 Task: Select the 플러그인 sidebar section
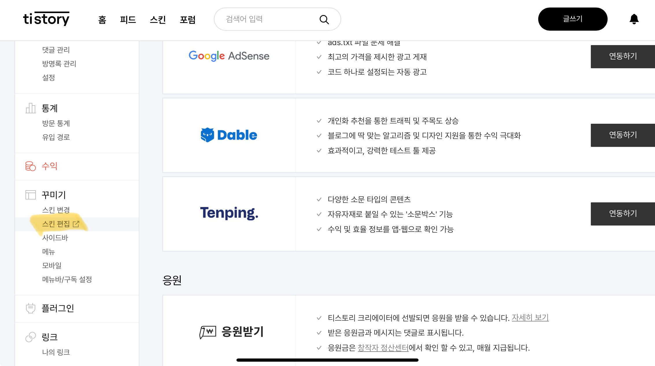(58, 308)
